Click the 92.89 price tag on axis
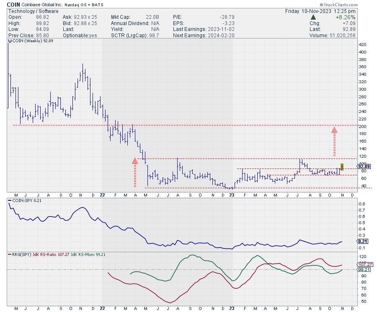The image size is (377, 312). (x=363, y=166)
